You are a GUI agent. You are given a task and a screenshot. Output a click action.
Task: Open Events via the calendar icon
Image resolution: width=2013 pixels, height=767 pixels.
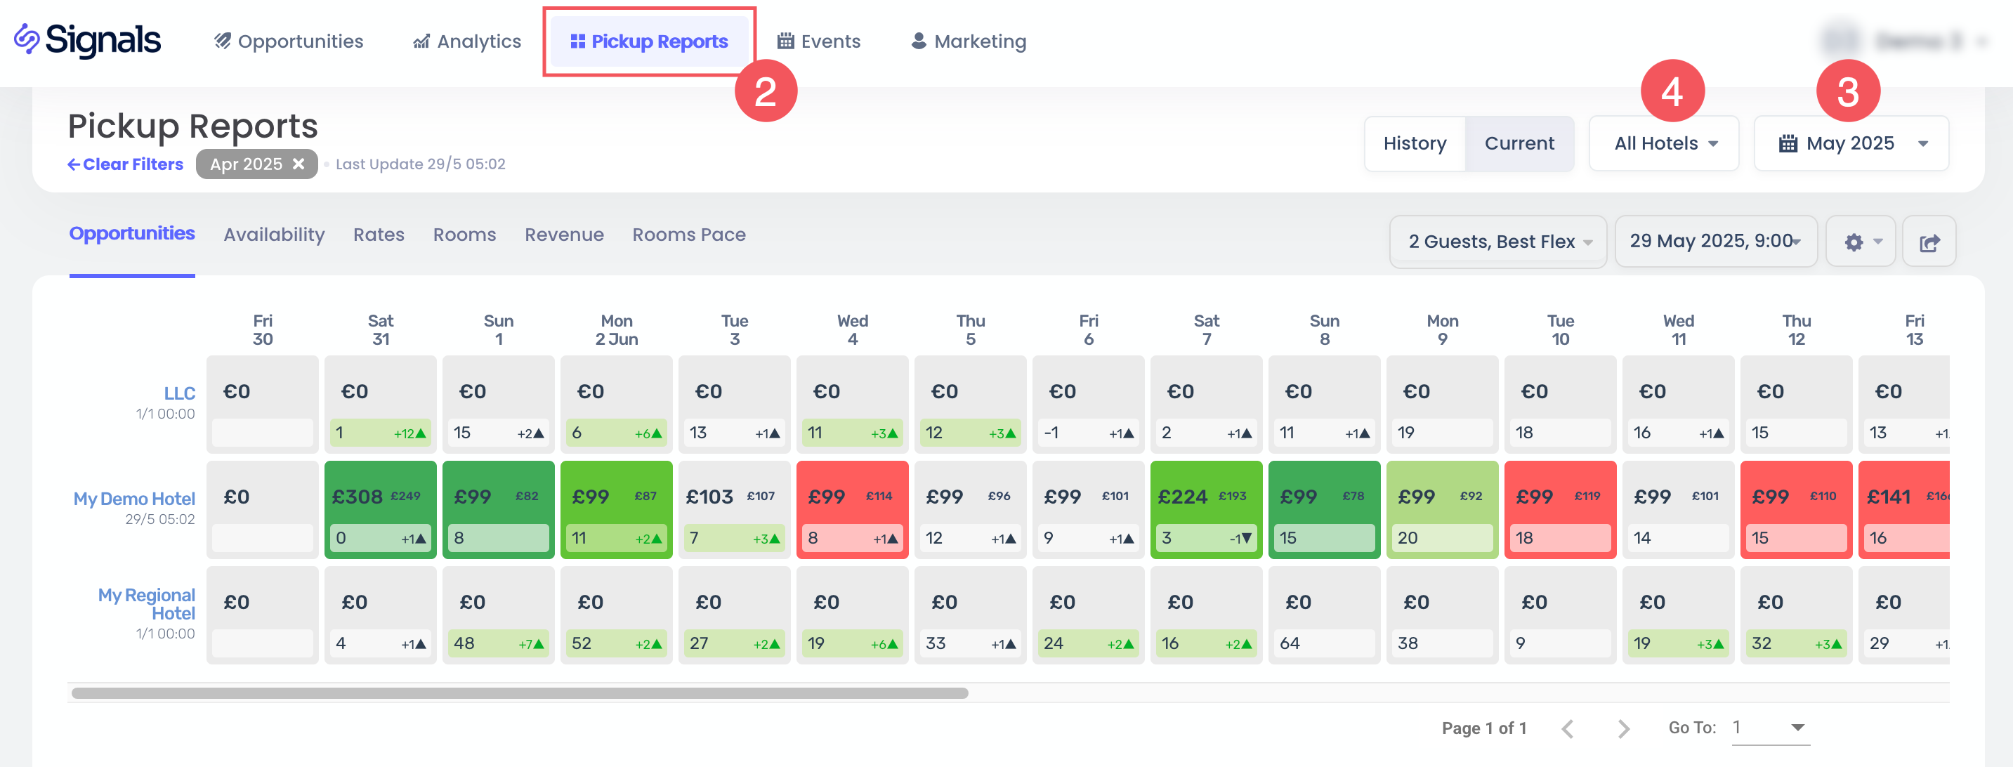pyautogui.click(x=785, y=41)
